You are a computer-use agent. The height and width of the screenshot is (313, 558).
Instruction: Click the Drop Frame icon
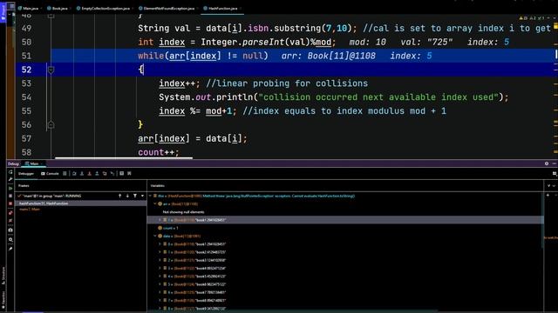(x=105, y=174)
